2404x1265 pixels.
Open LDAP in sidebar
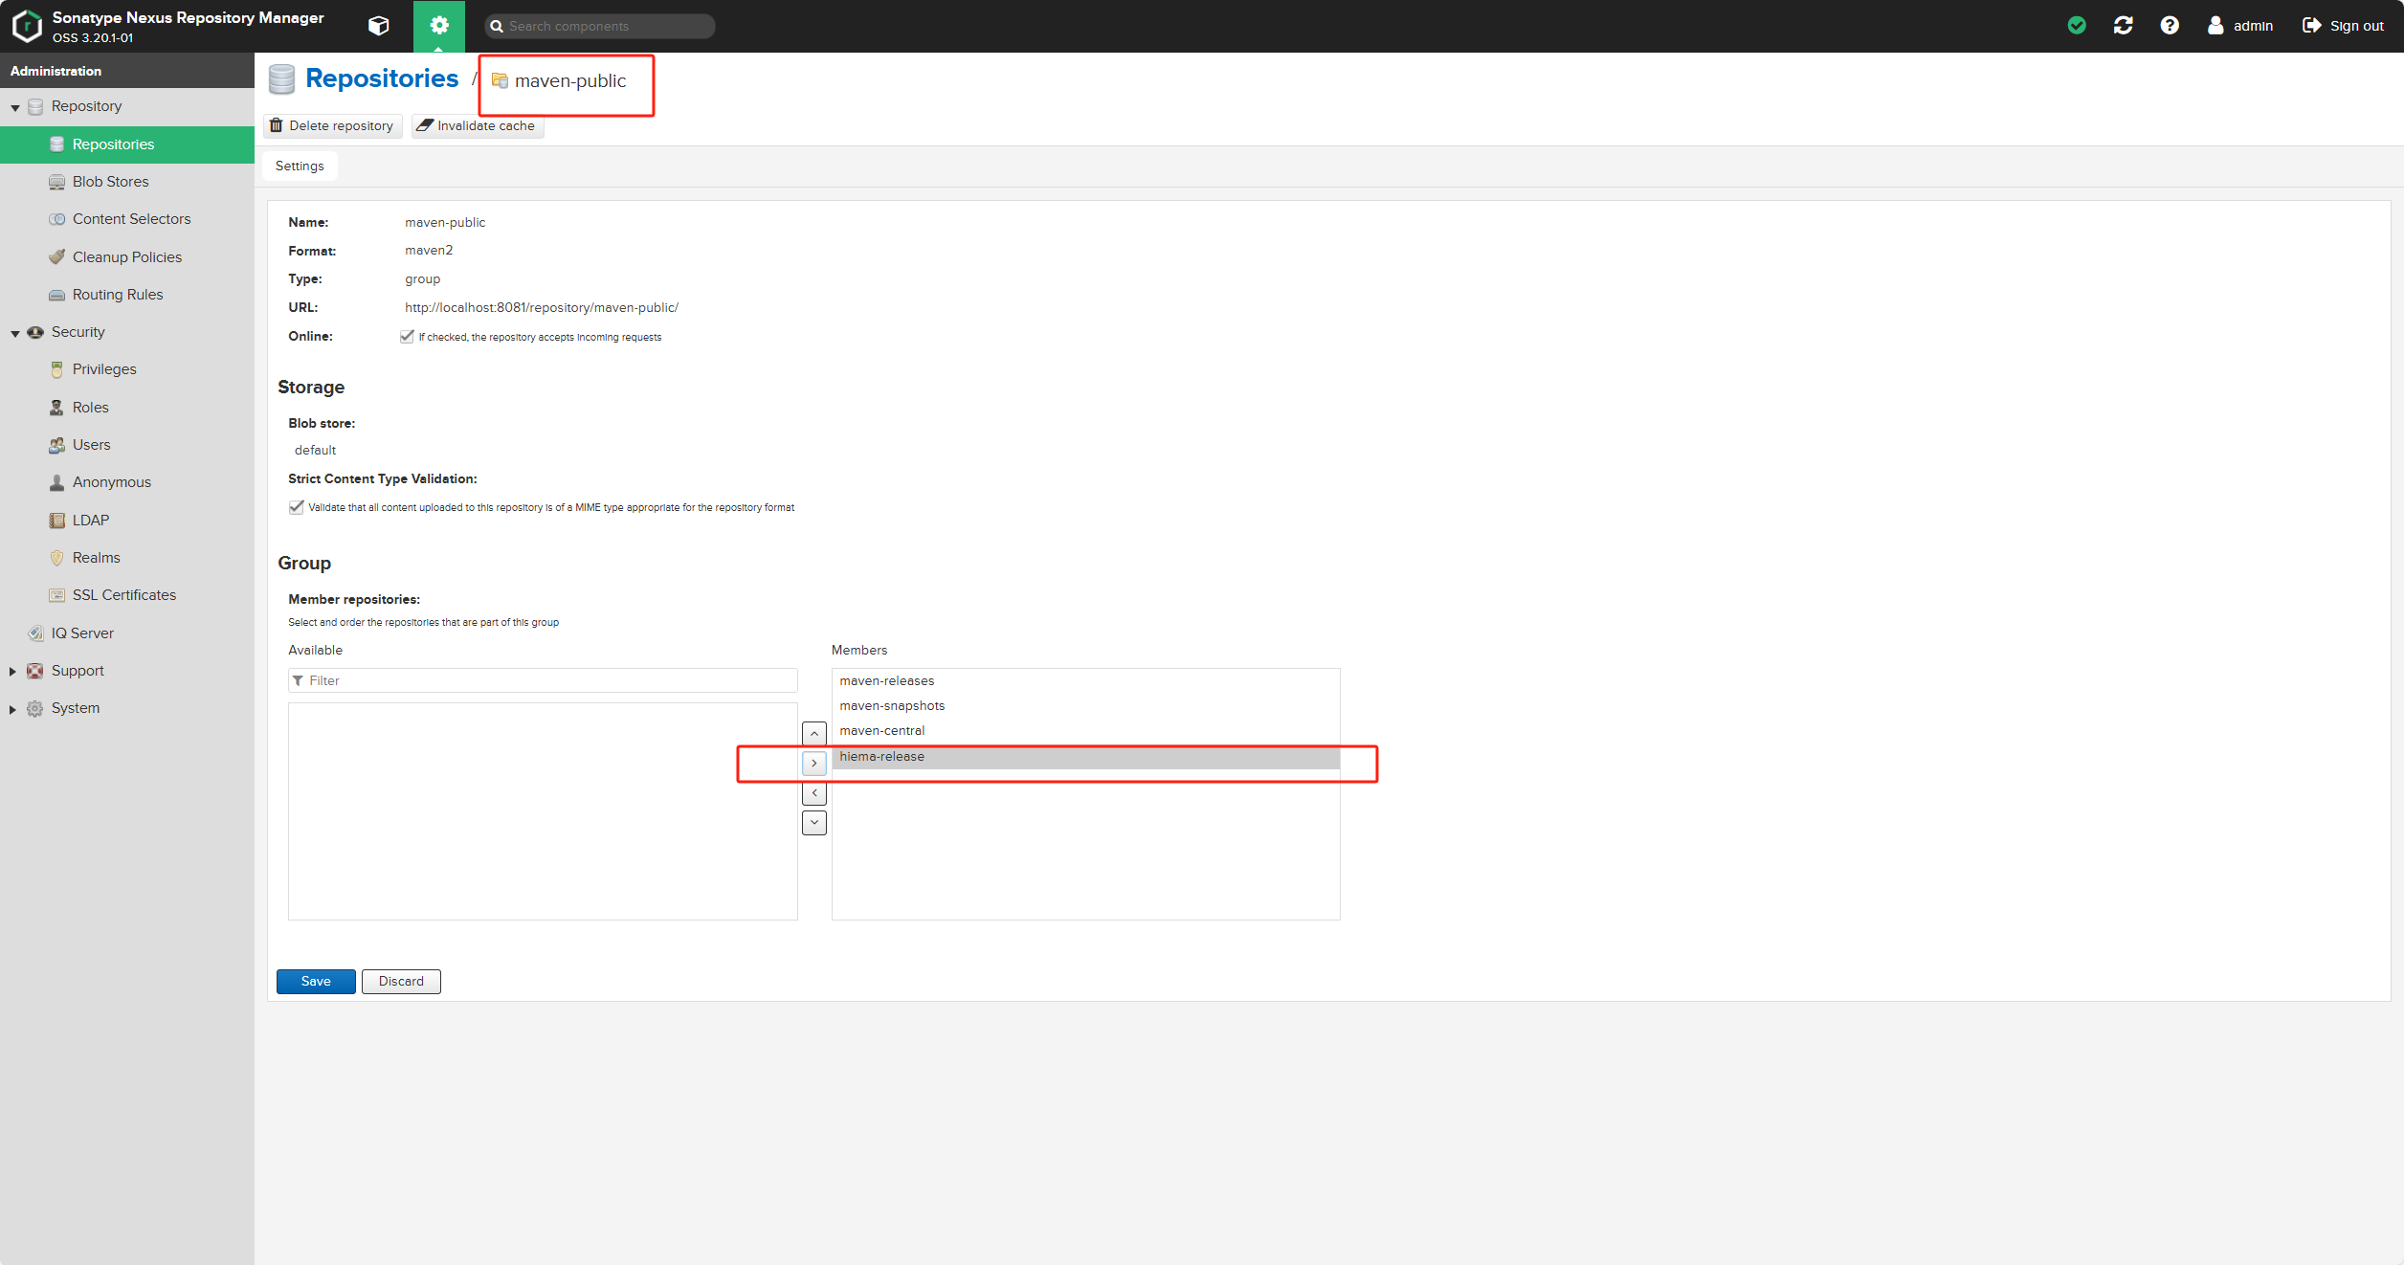click(x=127, y=521)
